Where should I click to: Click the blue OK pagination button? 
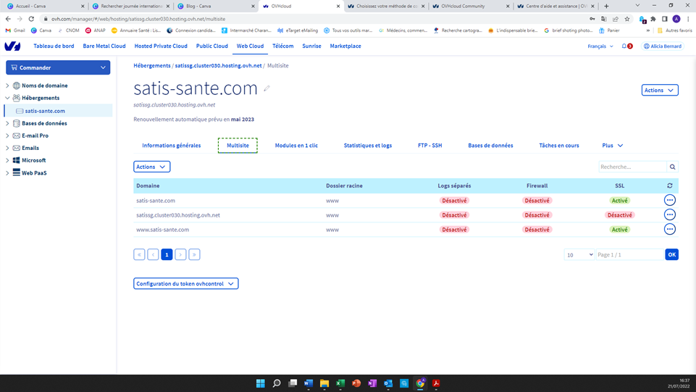tap(671, 255)
